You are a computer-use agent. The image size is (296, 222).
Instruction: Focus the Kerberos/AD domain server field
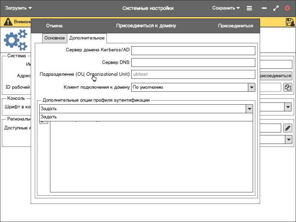(x=193, y=50)
